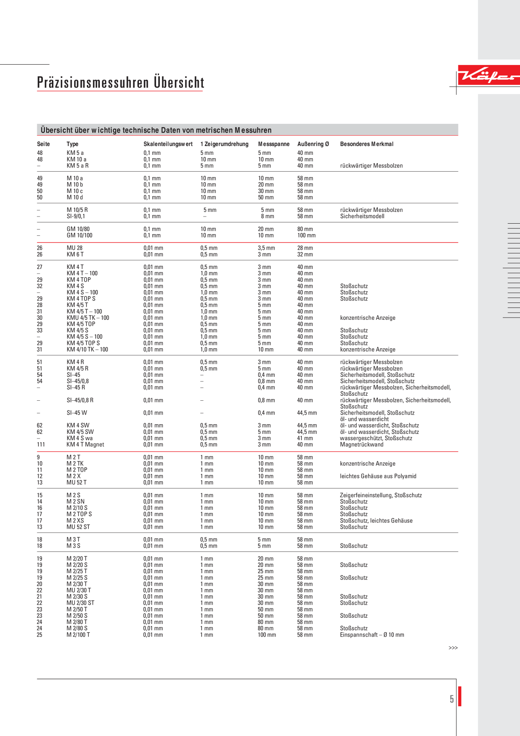Viewport: 520px width, 736px height.
Task: Click type M 10/5 R
Action: pos(77,210)
